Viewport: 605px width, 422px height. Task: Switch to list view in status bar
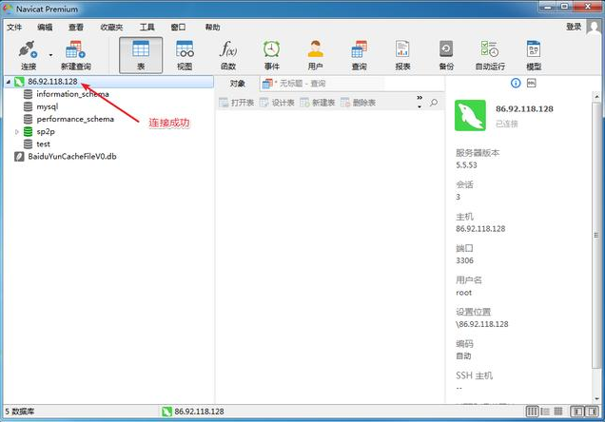[532, 412]
